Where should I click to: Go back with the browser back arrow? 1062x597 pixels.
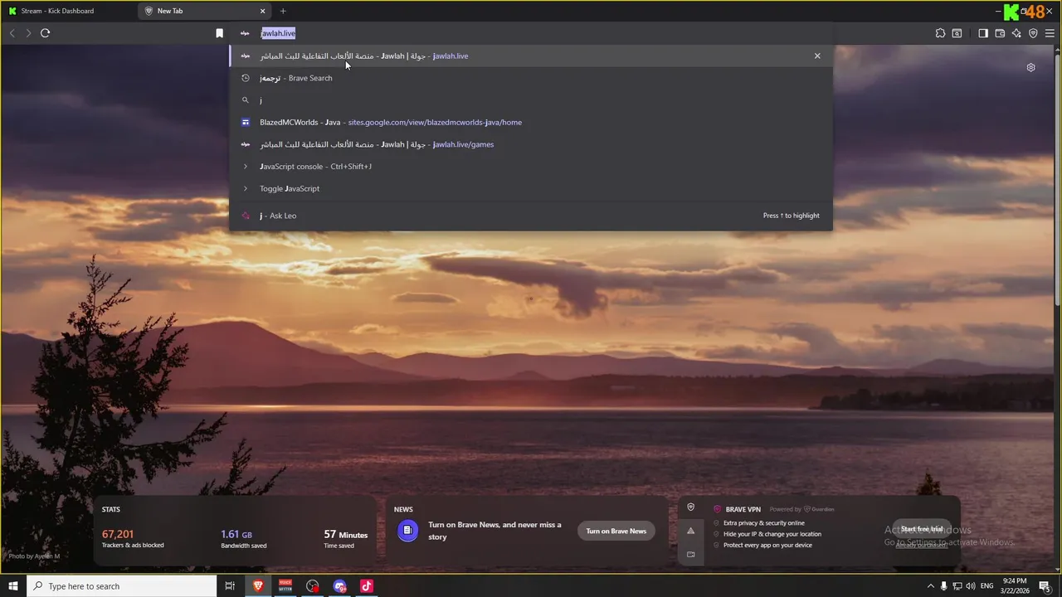[x=12, y=33]
